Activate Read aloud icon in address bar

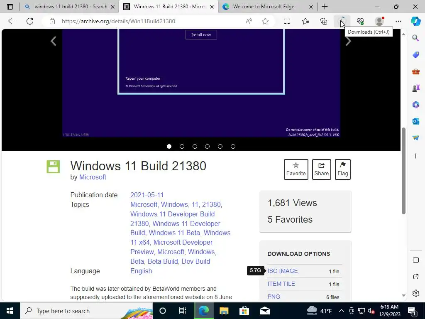point(249,21)
